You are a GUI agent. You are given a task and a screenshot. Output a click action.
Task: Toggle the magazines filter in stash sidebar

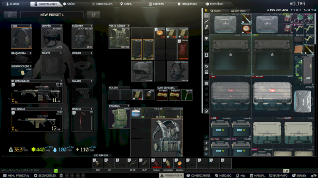tap(206, 27)
